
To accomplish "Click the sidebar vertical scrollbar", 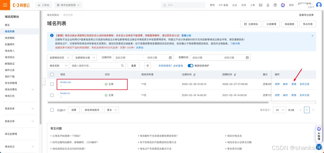I will [x=40, y=67].
